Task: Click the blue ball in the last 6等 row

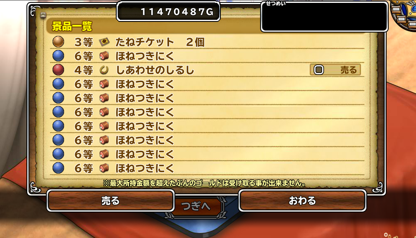Action: 58,168
